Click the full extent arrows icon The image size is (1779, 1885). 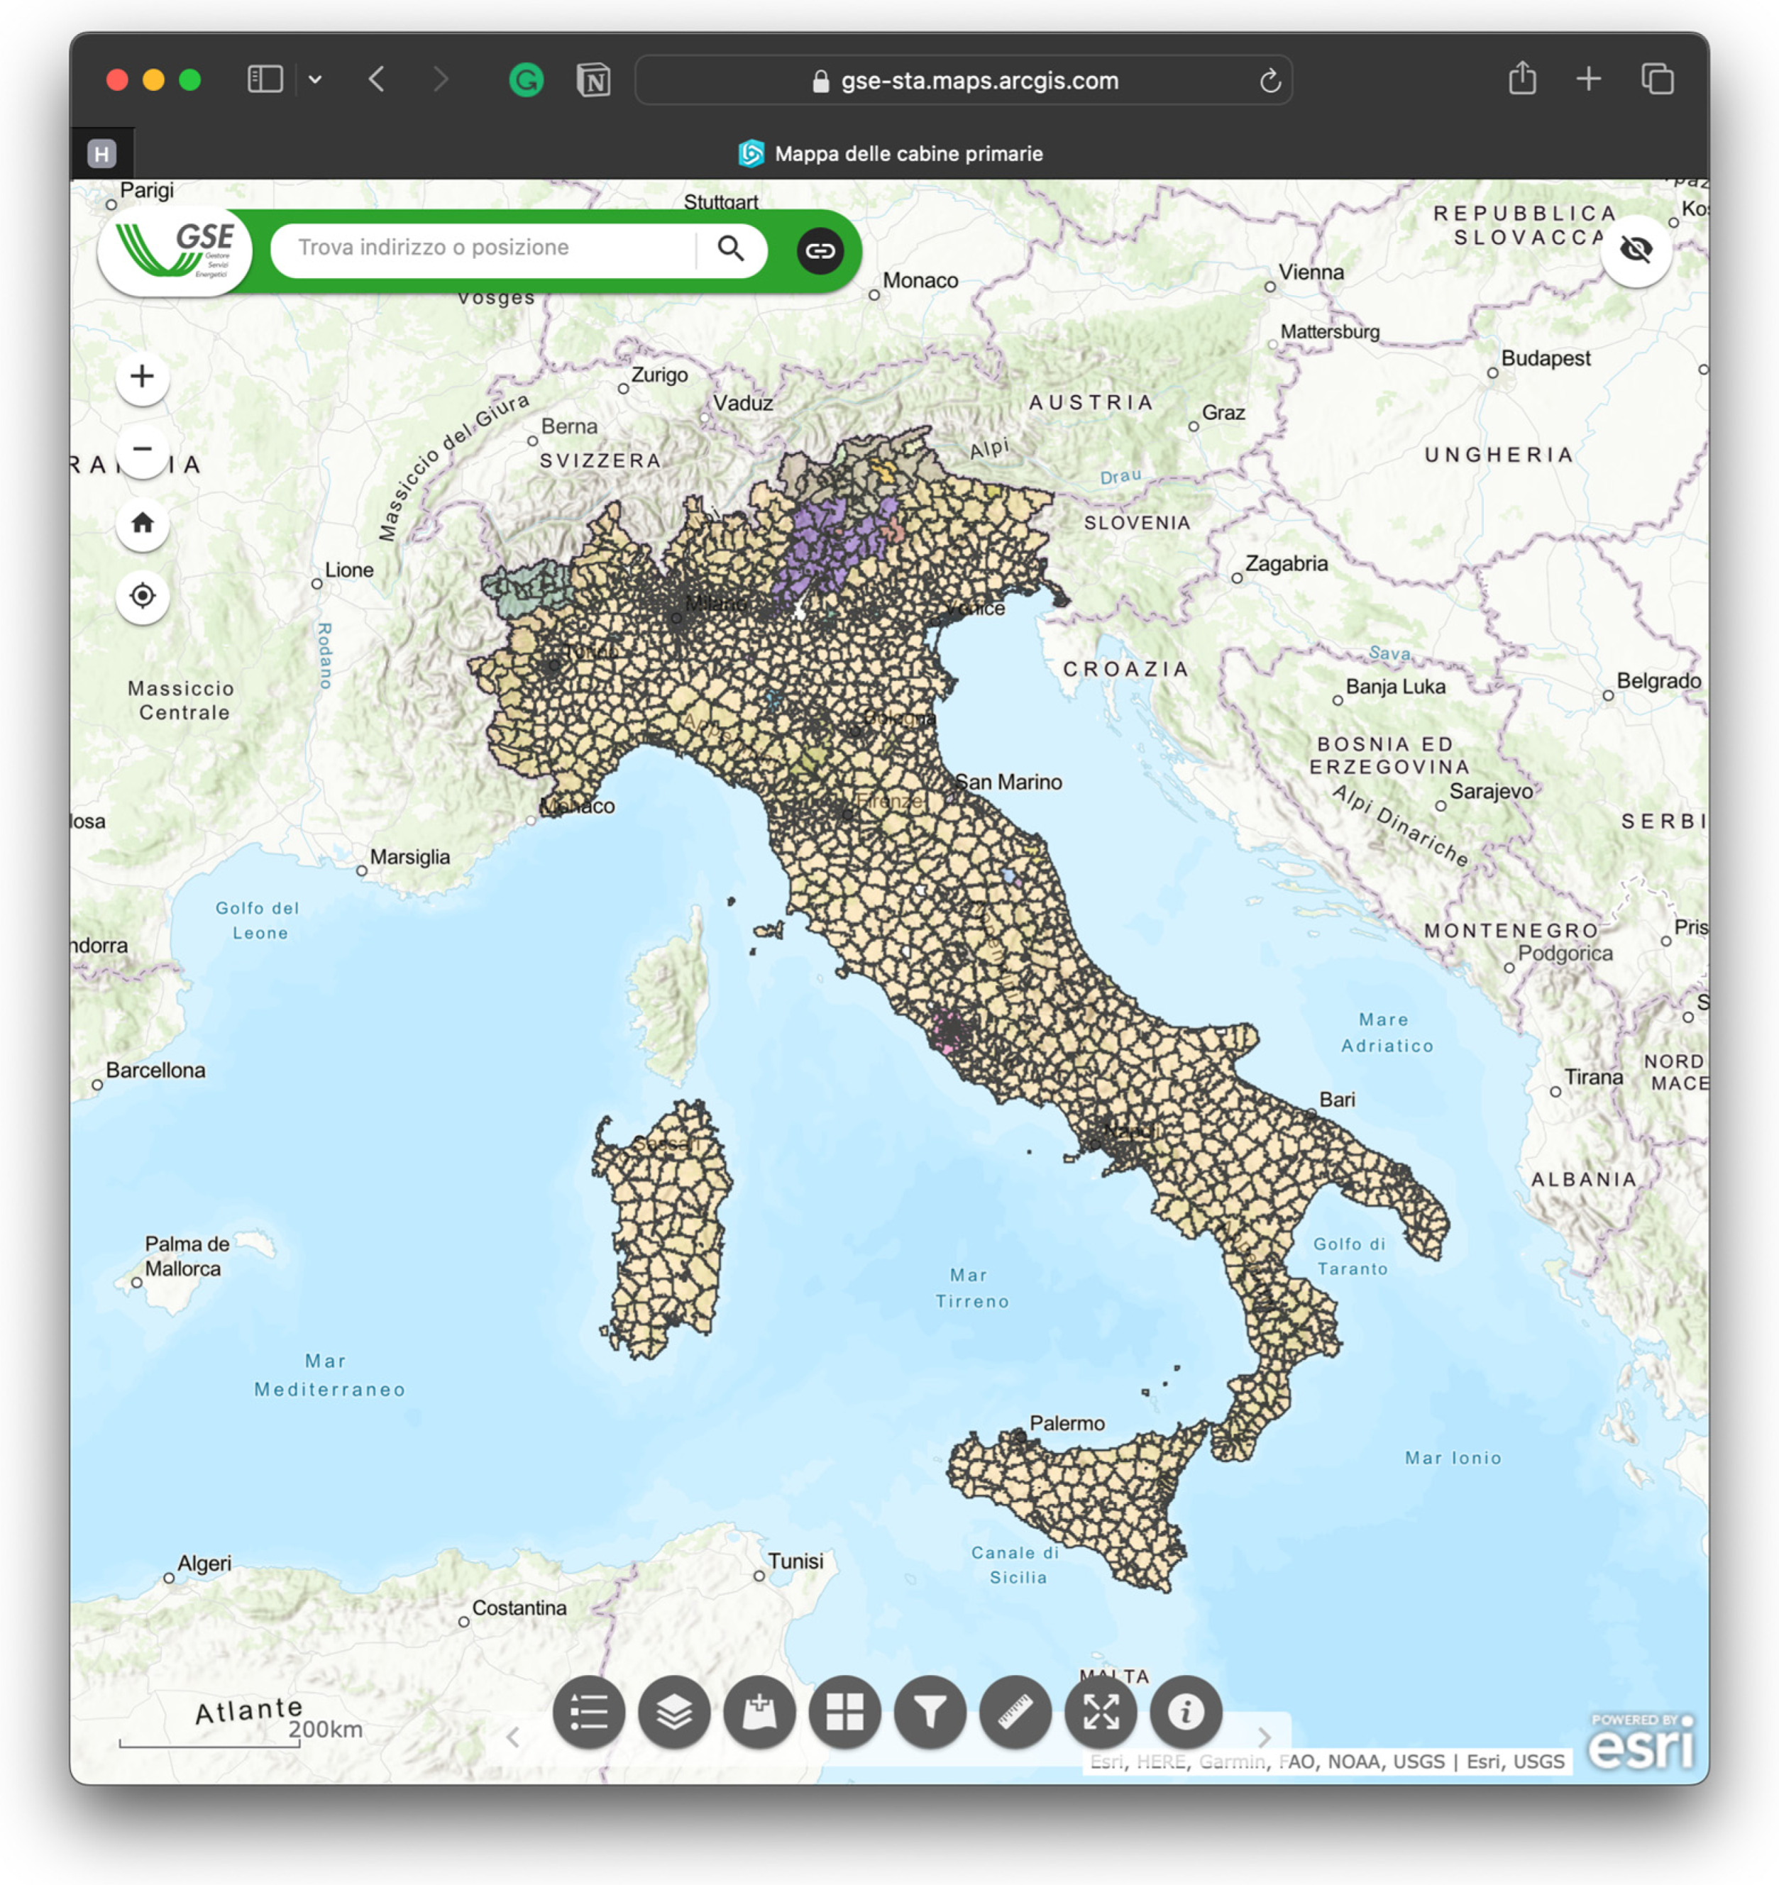1100,1713
